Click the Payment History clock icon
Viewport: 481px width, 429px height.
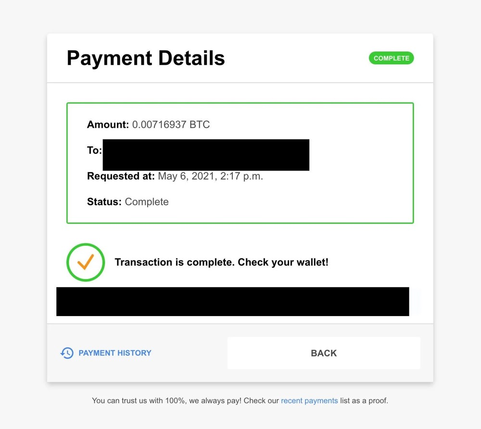coord(67,353)
